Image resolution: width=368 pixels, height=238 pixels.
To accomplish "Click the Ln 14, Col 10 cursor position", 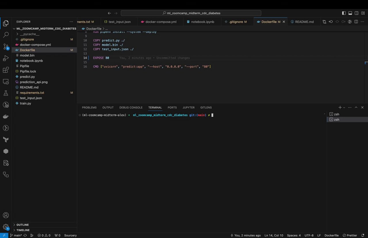I will (x=274, y=235).
